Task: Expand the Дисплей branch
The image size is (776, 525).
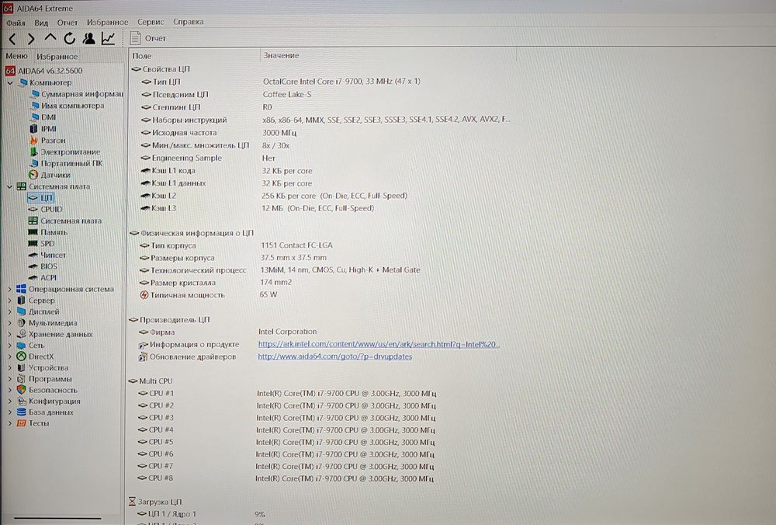Action: point(9,312)
